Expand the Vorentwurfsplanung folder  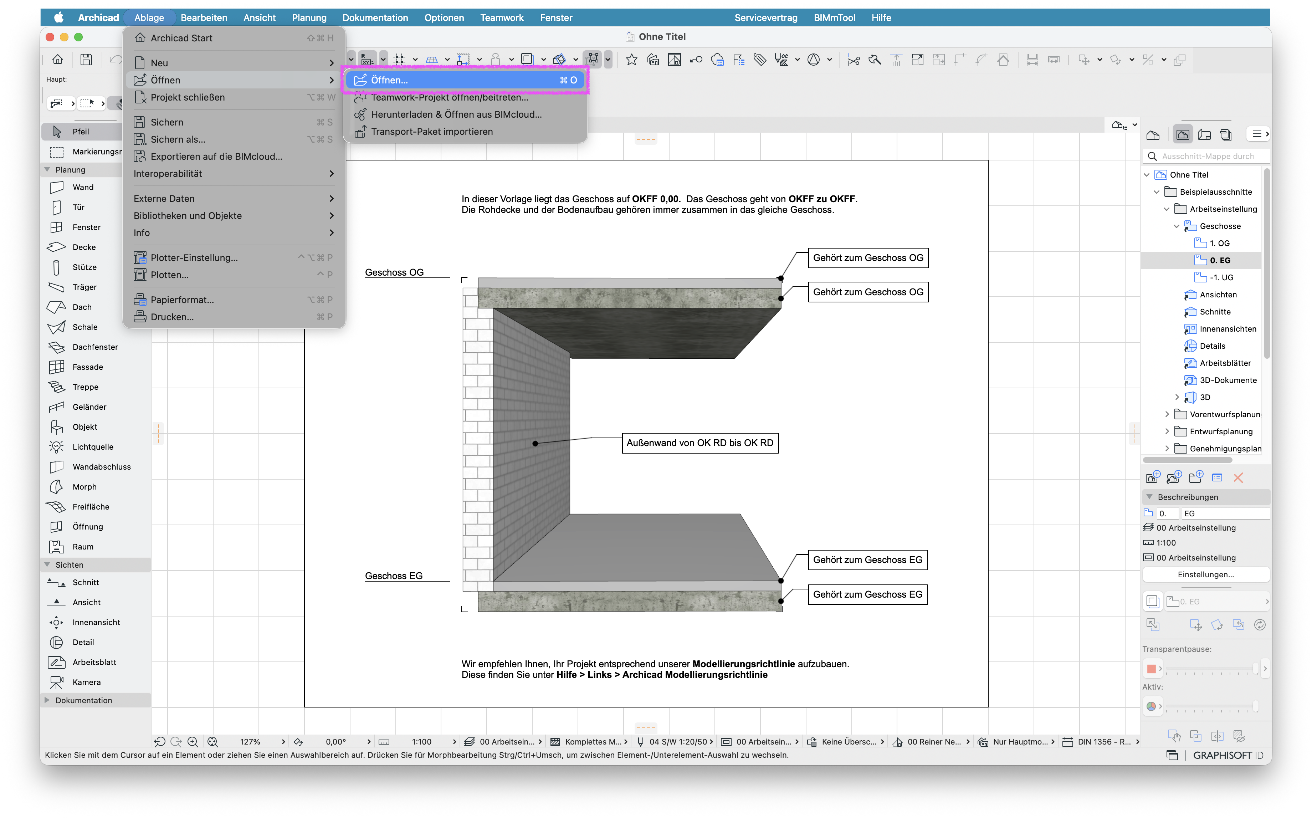point(1167,414)
